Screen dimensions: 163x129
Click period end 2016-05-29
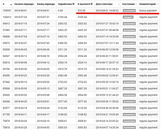pyautogui.click(x=43, y=75)
